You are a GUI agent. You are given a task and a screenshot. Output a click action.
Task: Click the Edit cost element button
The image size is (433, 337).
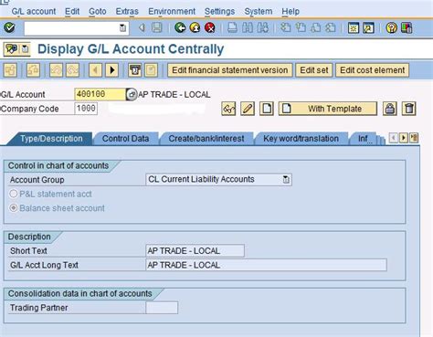372,70
